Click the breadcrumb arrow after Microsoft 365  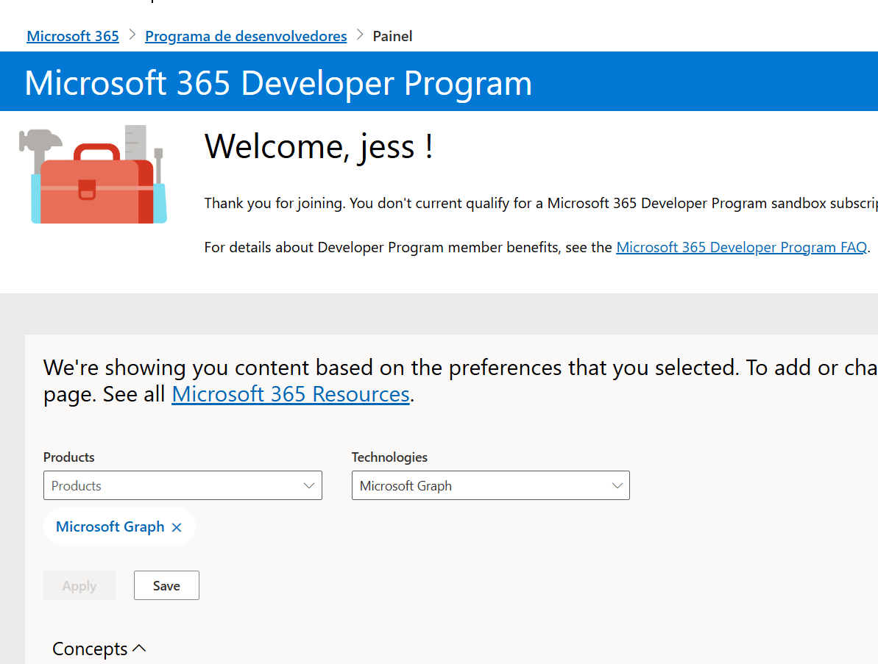[132, 35]
